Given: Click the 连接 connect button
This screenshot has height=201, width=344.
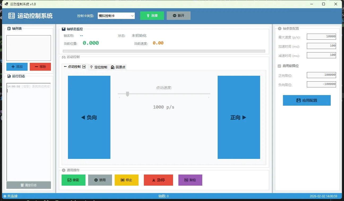Looking at the screenshot, I should point(152,16).
